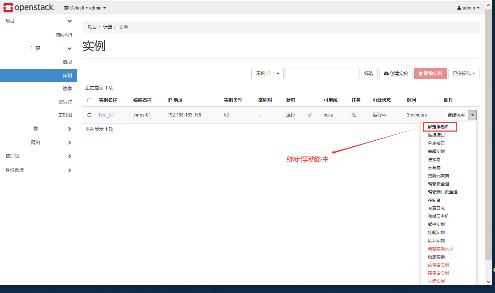The height and width of the screenshot is (293, 495).
Task: Choose 查看日志 from the action menu
Action: point(436,208)
